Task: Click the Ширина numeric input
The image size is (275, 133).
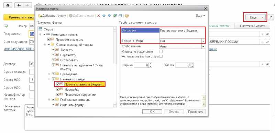Action: pos(141,65)
